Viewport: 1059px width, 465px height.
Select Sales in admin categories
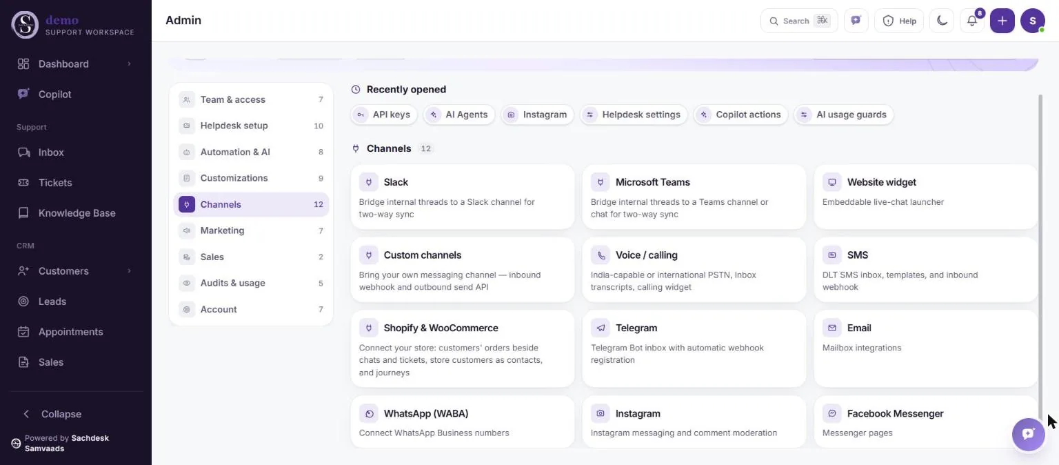251,257
